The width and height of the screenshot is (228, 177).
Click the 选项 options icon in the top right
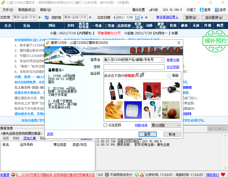(216, 10)
